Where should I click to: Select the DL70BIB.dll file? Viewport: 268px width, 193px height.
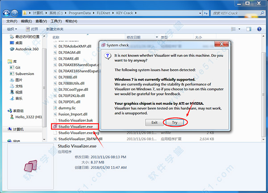[65, 77]
